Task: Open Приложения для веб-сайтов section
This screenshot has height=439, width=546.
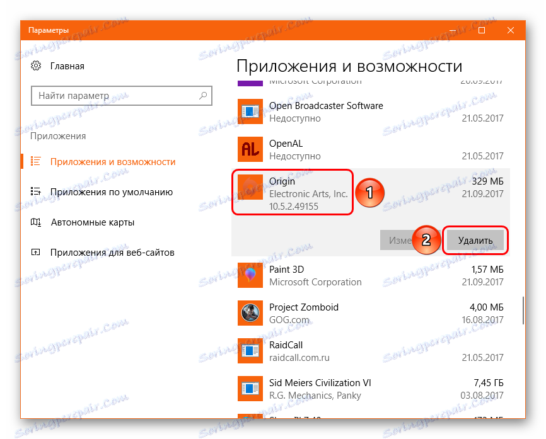Action: tap(112, 253)
